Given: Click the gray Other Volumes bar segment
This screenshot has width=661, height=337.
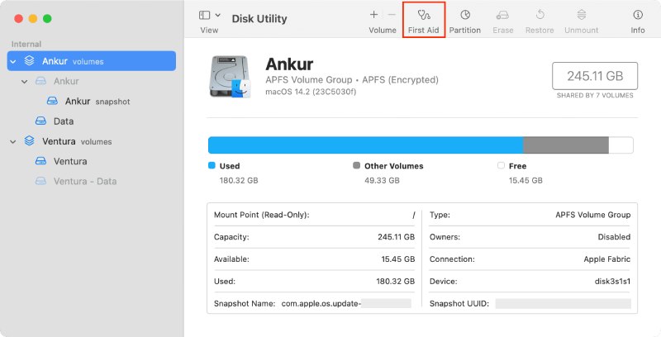Looking at the screenshot, I should [565, 145].
